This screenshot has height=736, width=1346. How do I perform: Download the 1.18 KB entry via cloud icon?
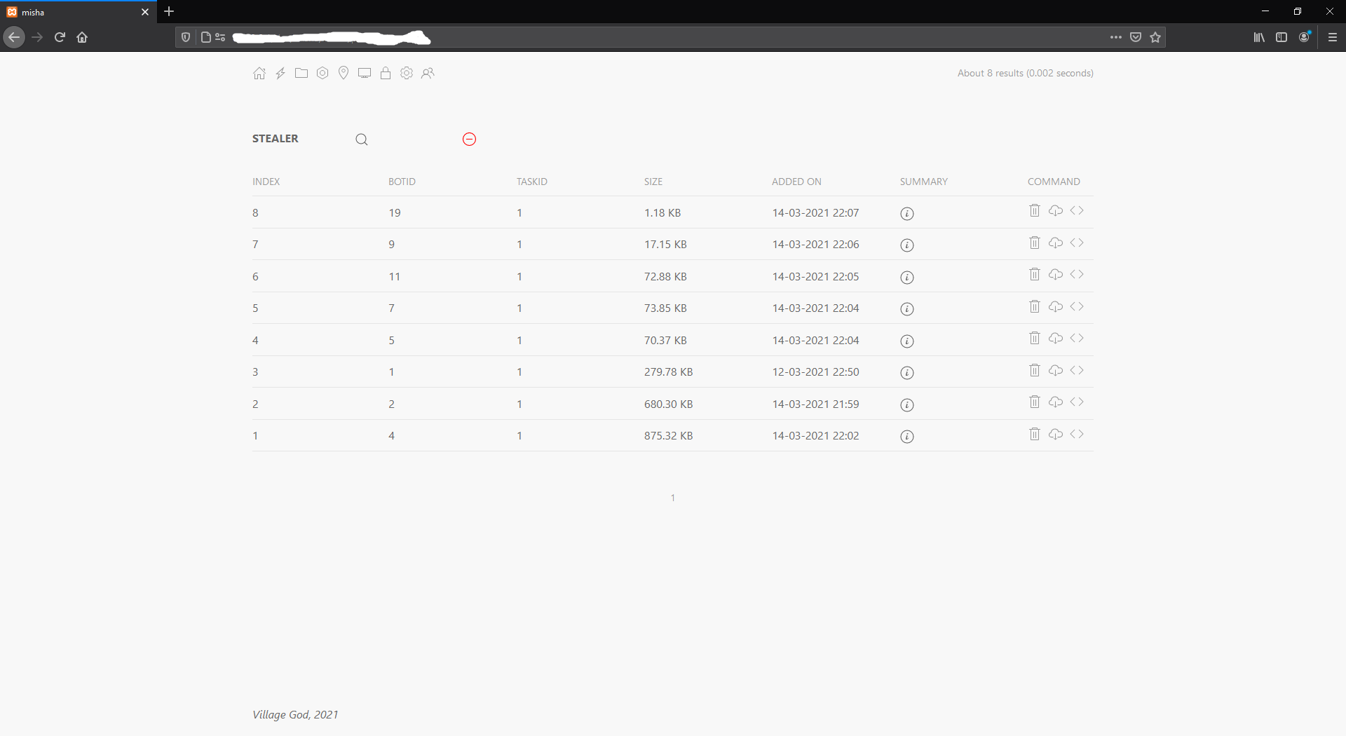[1056, 210]
